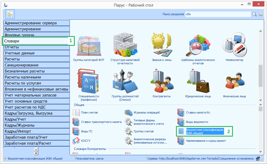Image resolution: width=267 pixels, height=164 pixels.
Task: Open Структура налоговой отчетности icon
Action: tap(125, 45)
